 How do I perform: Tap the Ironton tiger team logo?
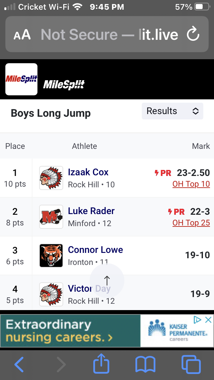[x=51, y=256]
